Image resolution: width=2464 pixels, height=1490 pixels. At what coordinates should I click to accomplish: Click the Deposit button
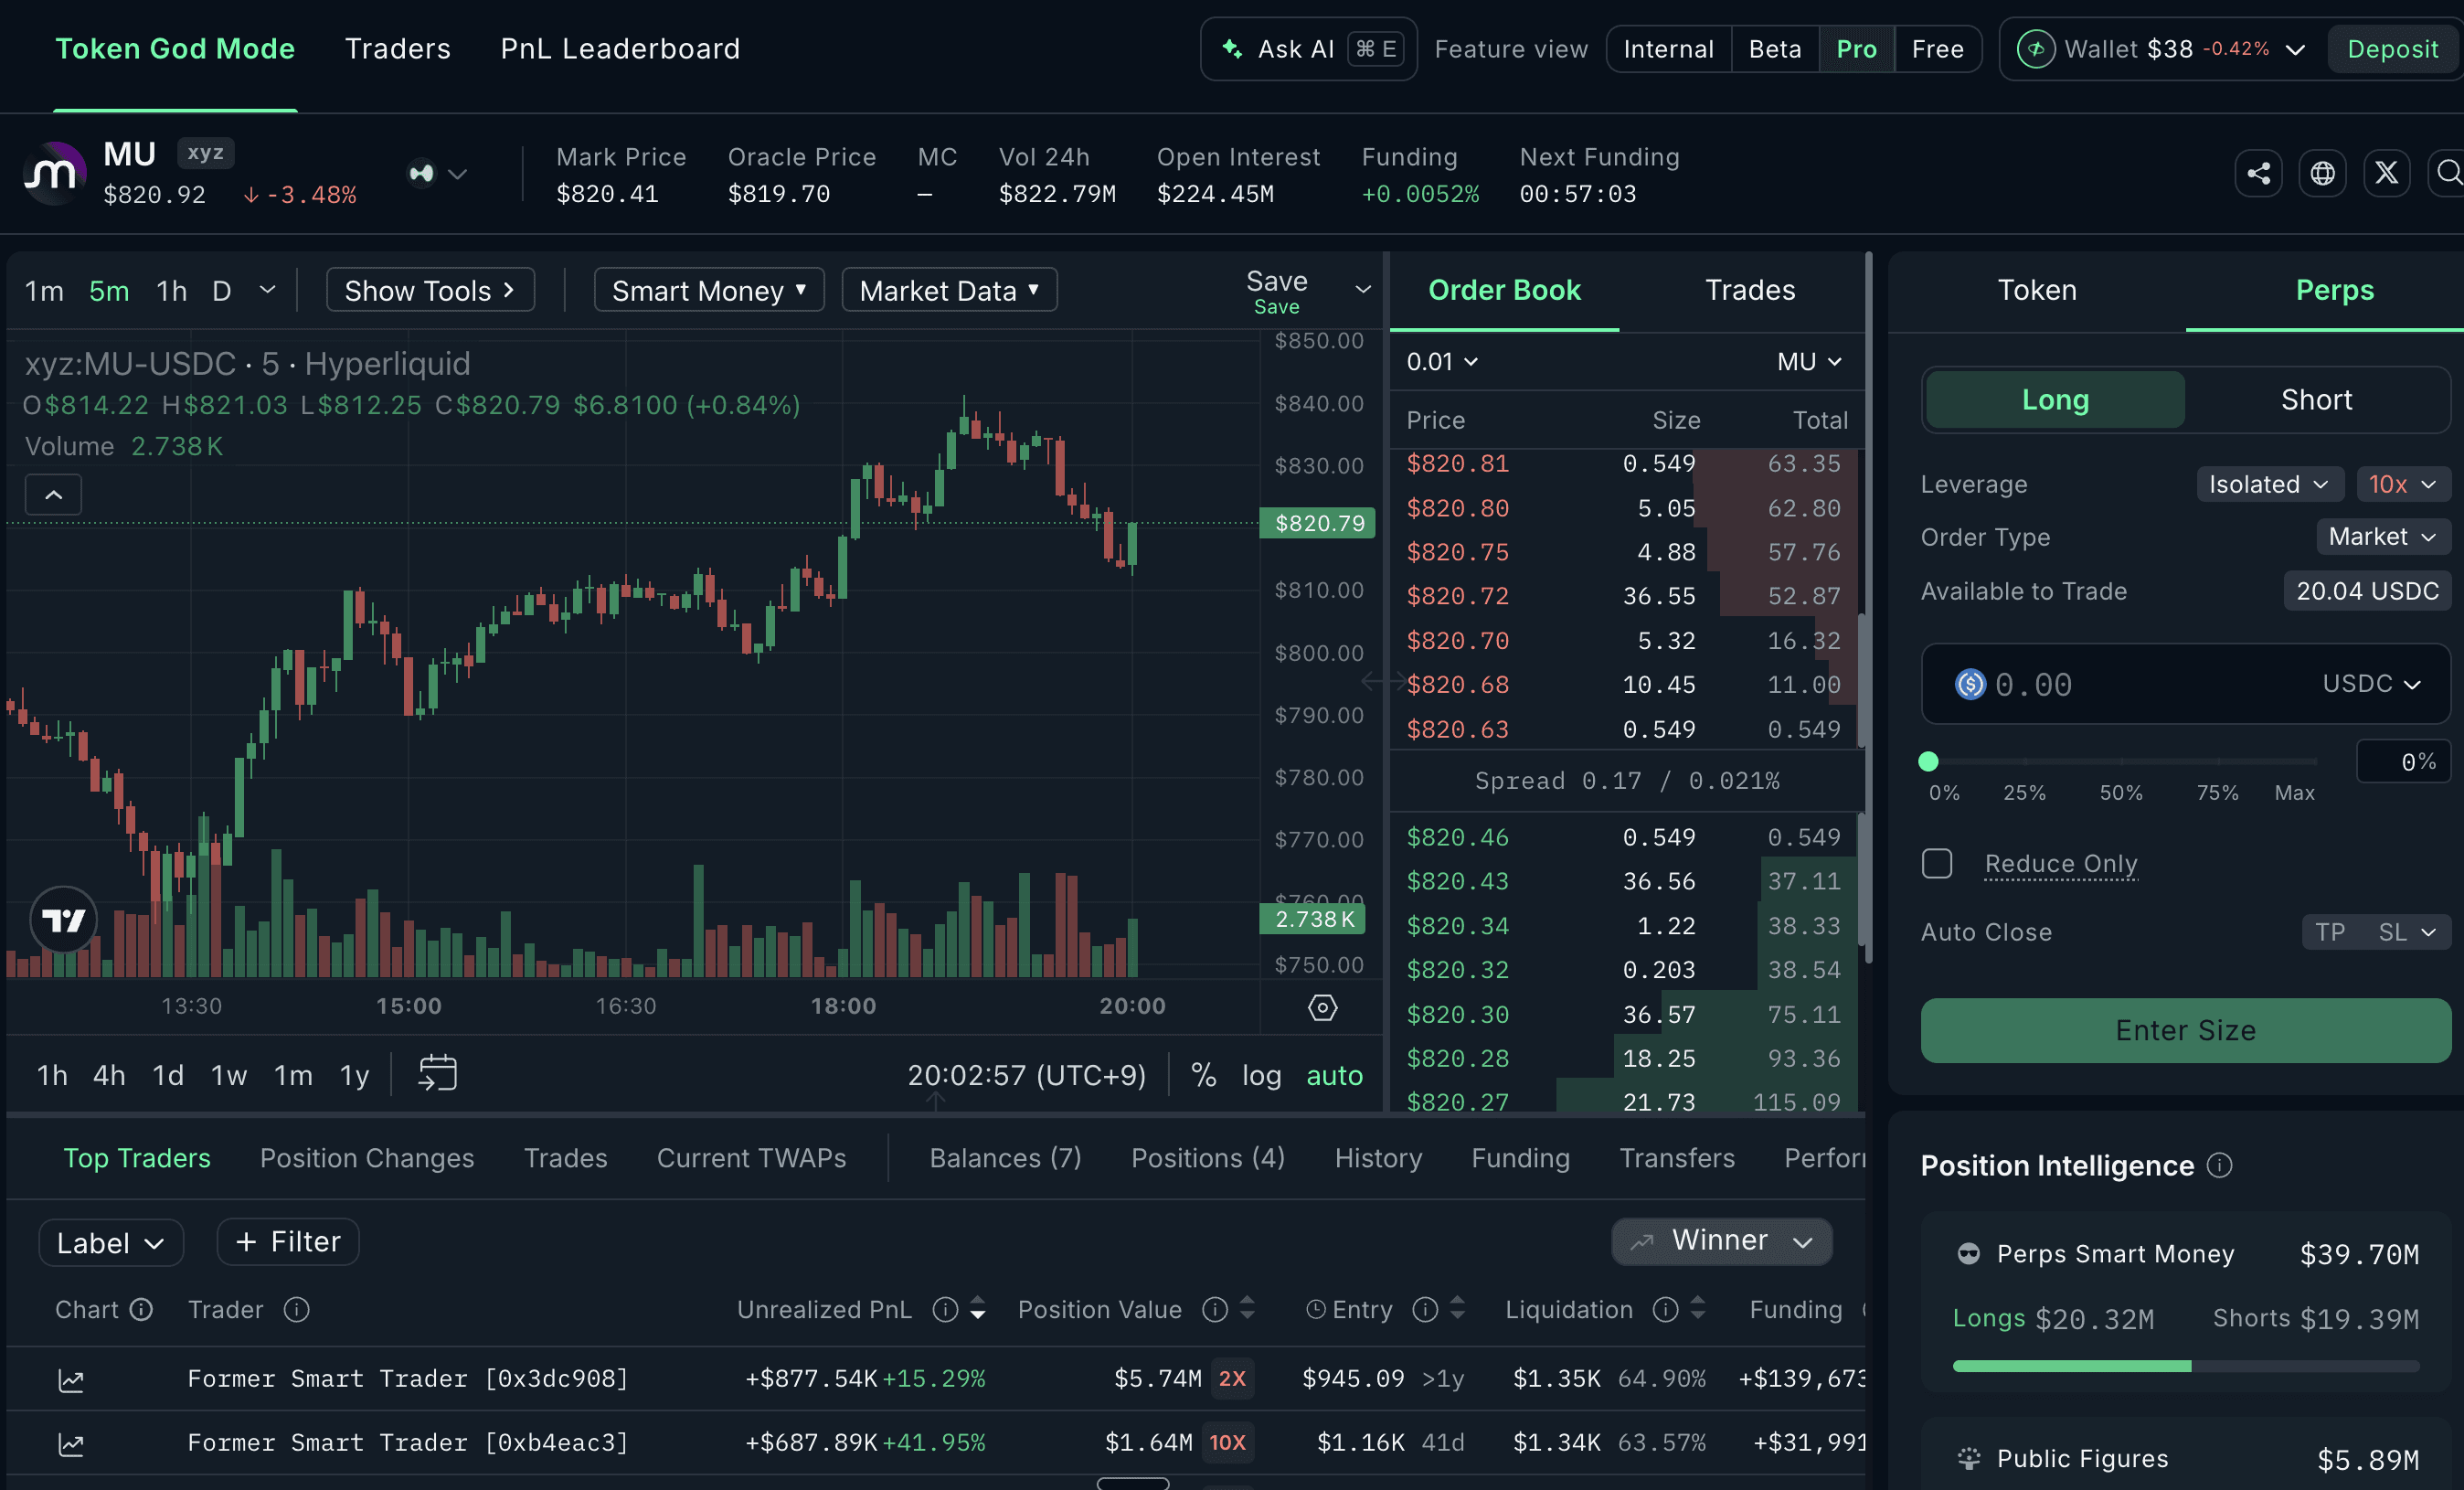point(2392,49)
